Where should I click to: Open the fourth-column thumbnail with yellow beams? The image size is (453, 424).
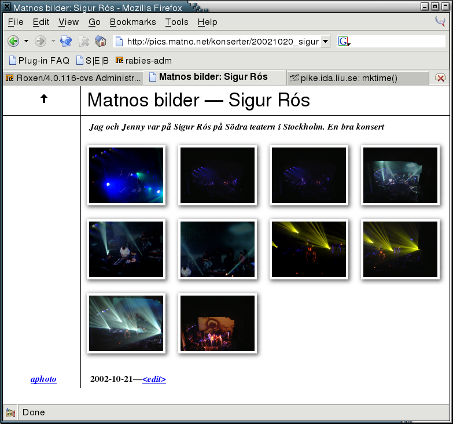[400, 249]
